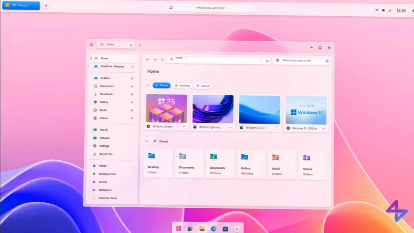This screenshot has height=233, width=414.
Task: Navigate up one folder level
Action: 162,60
